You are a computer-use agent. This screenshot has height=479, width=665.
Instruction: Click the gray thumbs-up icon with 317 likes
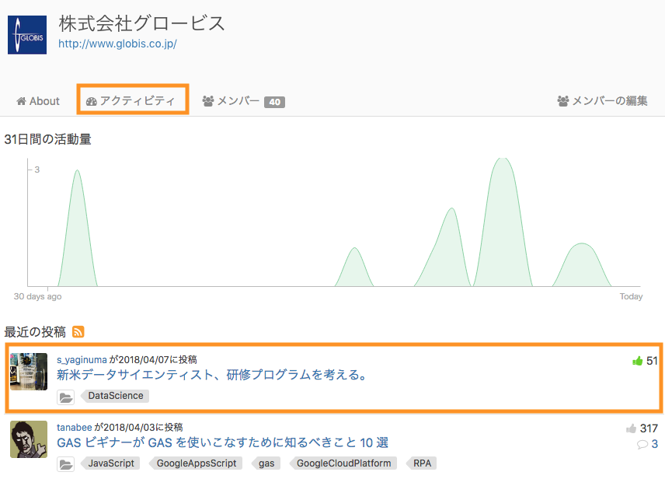click(631, 428)
